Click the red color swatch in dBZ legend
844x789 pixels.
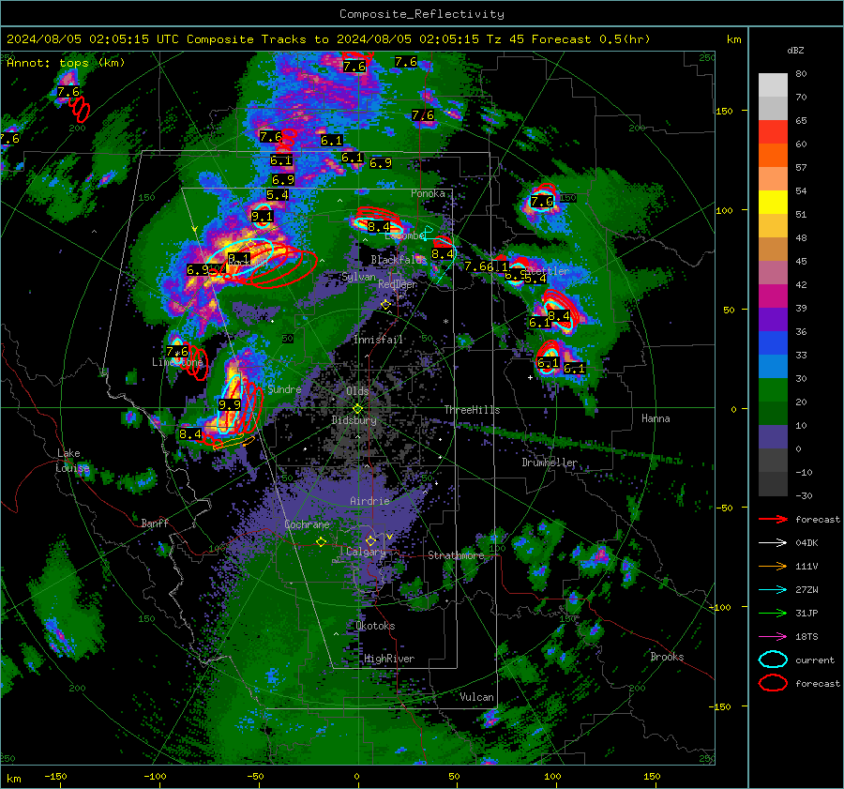773,132
